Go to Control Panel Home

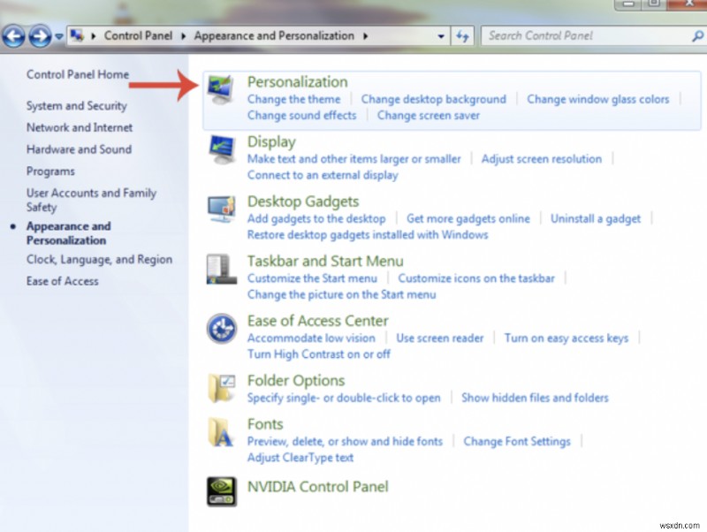point(78,74)
